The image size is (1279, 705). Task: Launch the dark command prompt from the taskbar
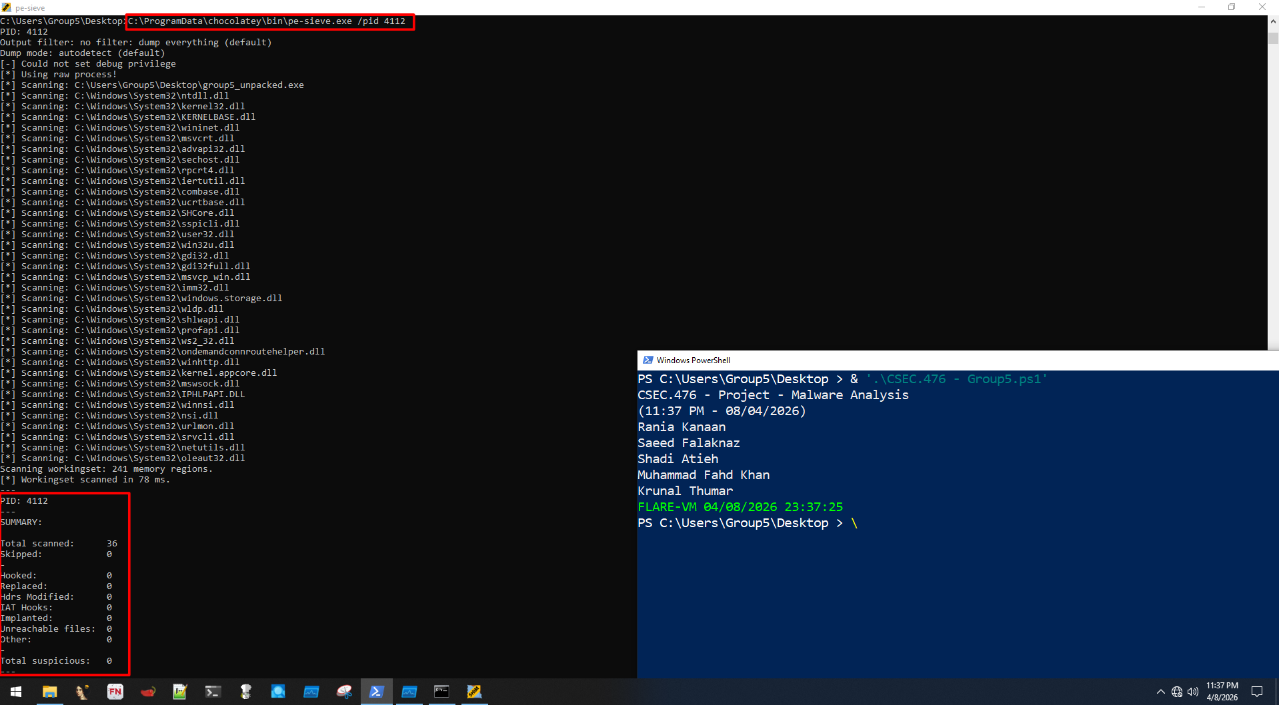click(x=442, y=692)
